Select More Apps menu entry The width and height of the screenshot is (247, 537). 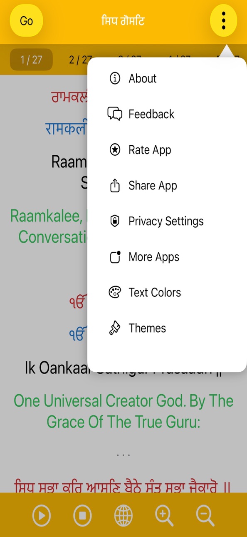(x=167, y=257)
